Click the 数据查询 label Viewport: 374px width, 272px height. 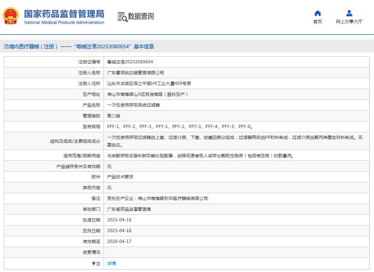click(x=141, y=16)
